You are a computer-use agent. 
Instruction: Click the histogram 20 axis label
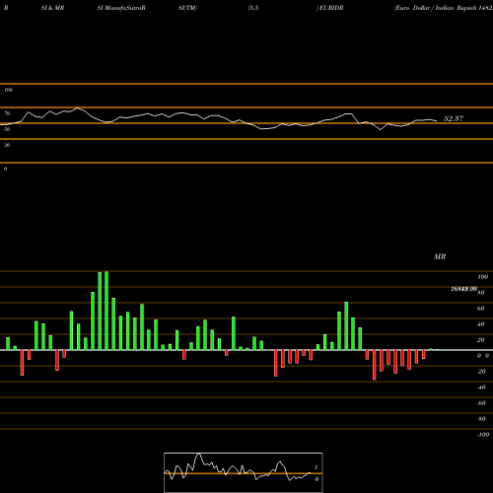pyautogui.click(x=480, y=340)
